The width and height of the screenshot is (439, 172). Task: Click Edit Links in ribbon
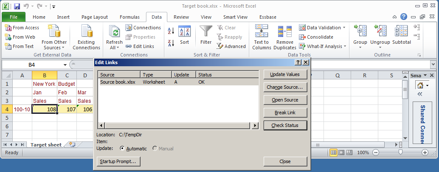point(140,46)
